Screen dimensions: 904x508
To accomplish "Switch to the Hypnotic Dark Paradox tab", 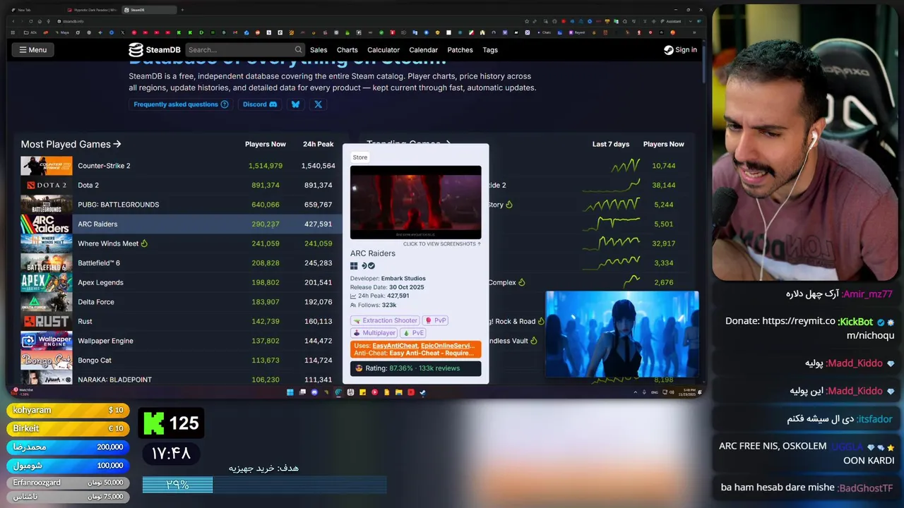I will [x=92, y=10].
